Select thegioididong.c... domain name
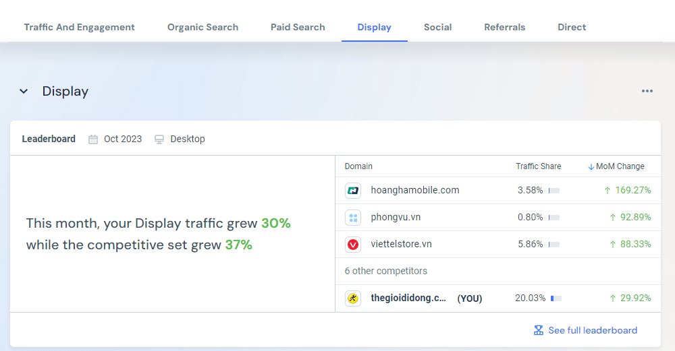675x351 pixels. (x=408, y=298)
